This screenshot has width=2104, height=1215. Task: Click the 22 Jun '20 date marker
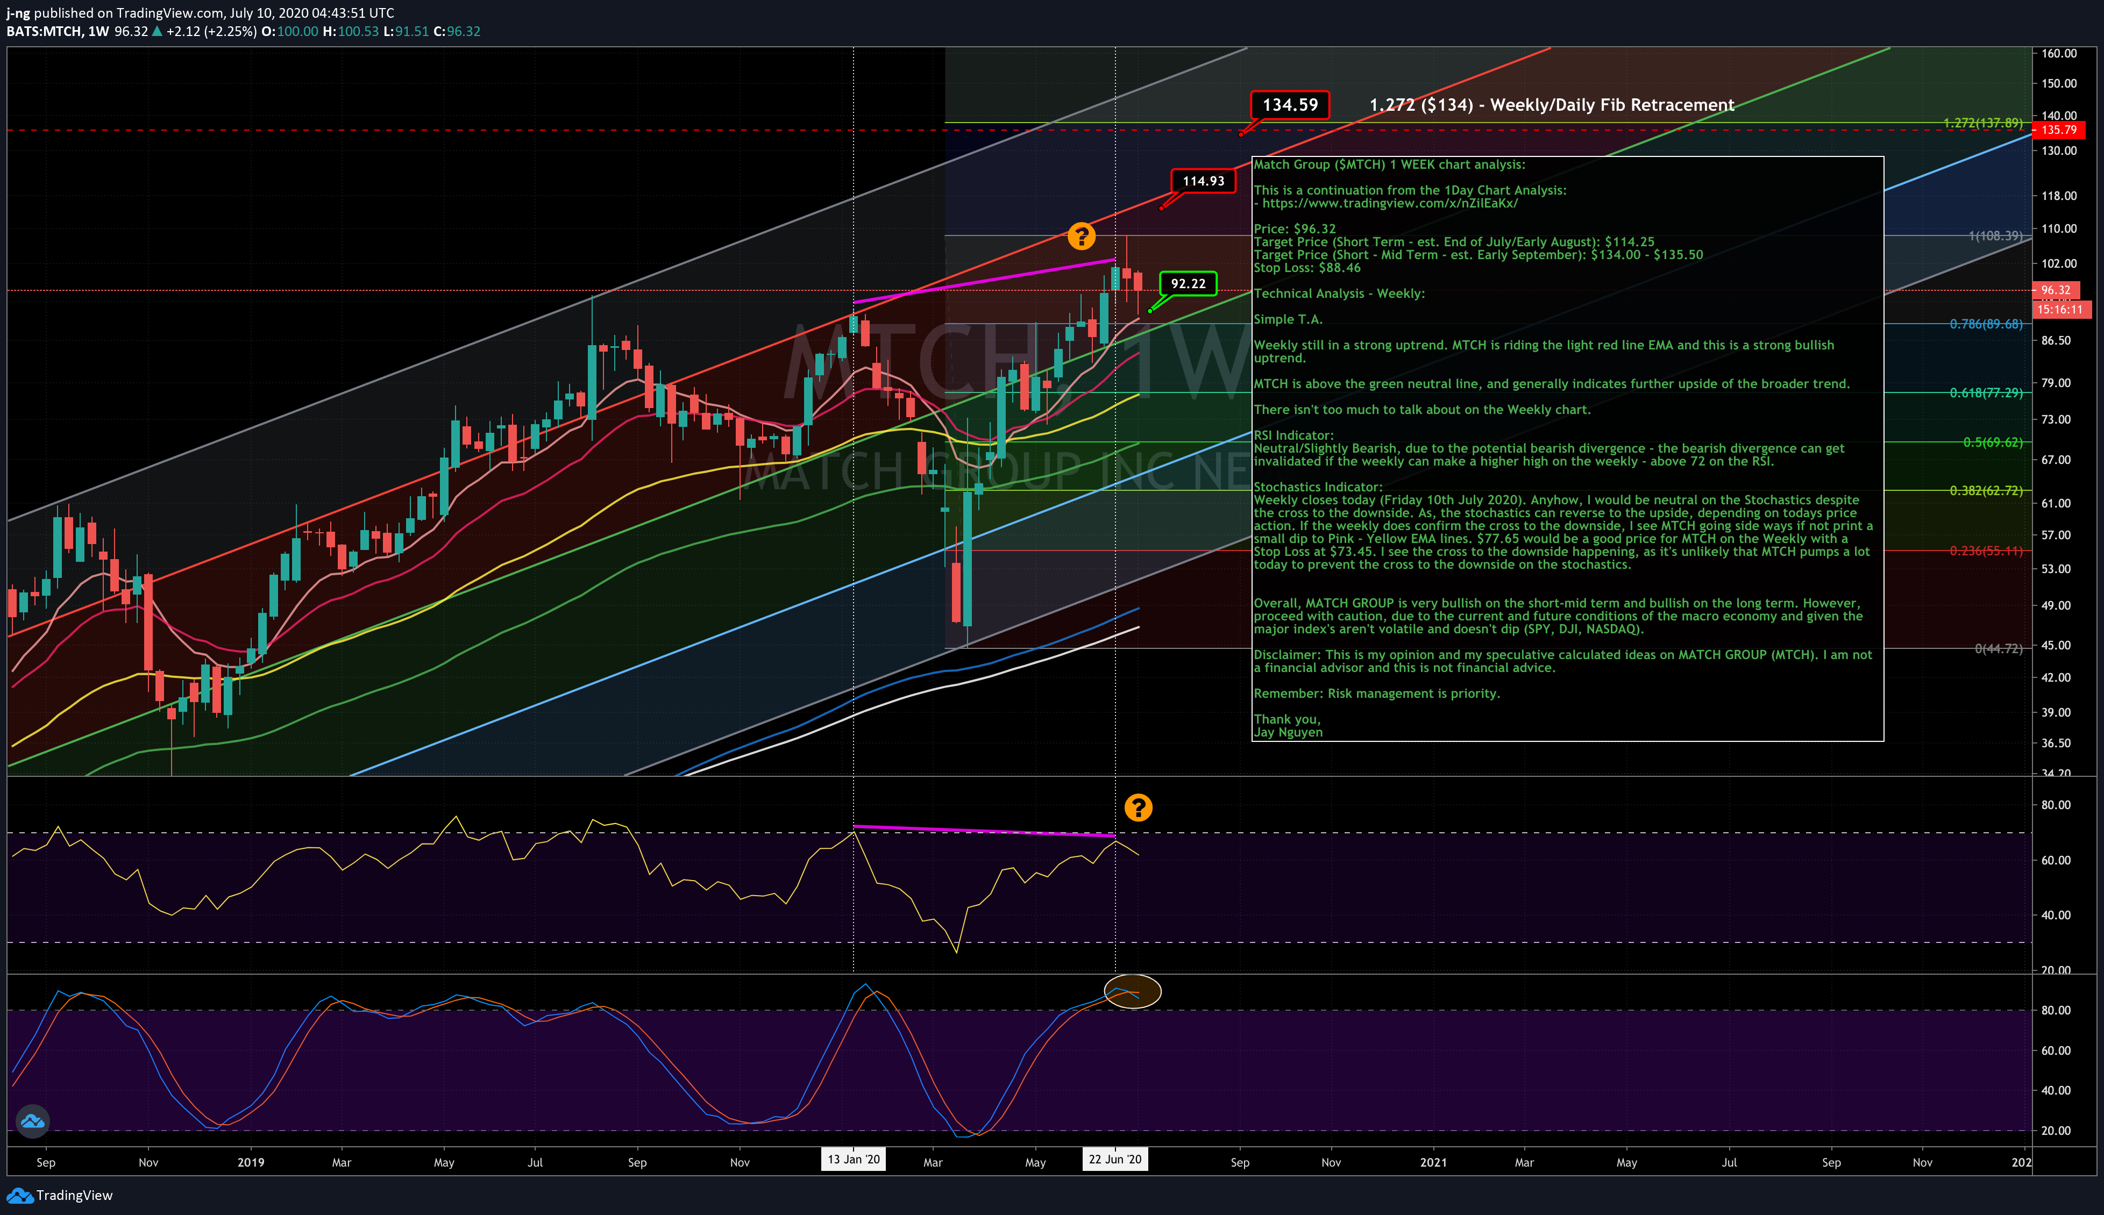[1115, 1159]
